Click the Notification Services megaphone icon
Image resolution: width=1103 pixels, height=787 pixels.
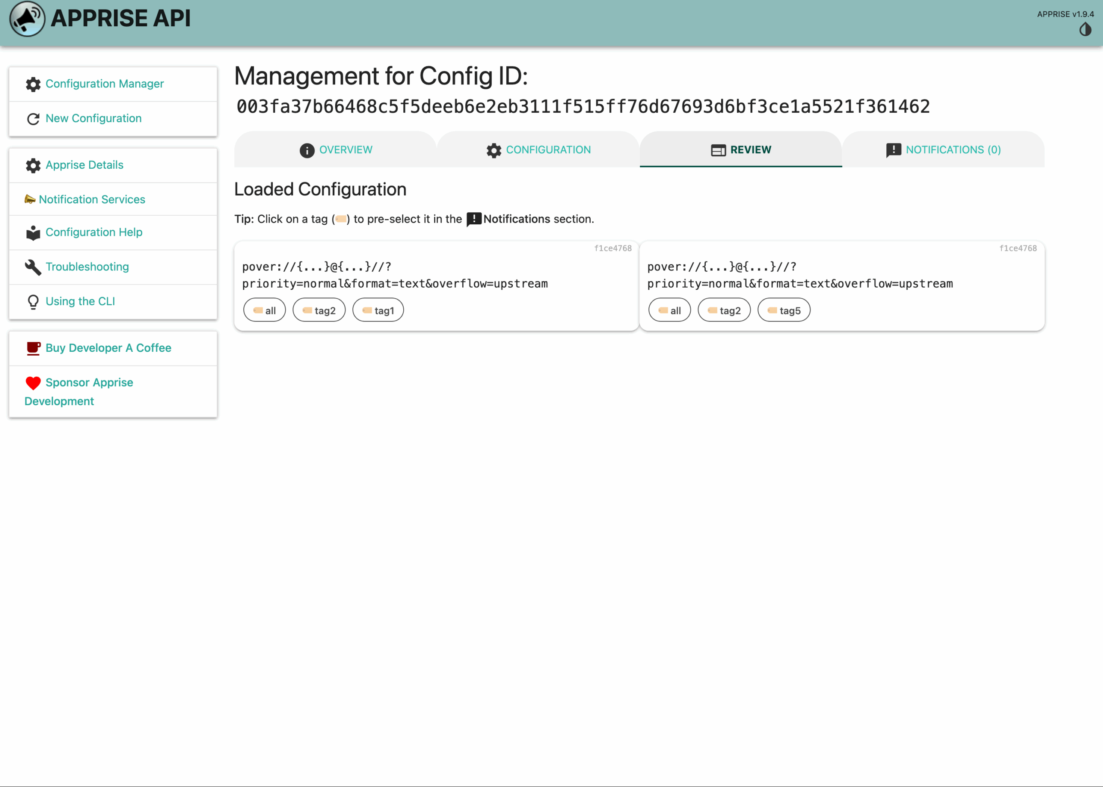coord(30,199)
